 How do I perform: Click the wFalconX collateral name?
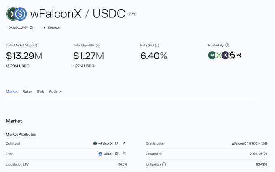pos(106,143)
